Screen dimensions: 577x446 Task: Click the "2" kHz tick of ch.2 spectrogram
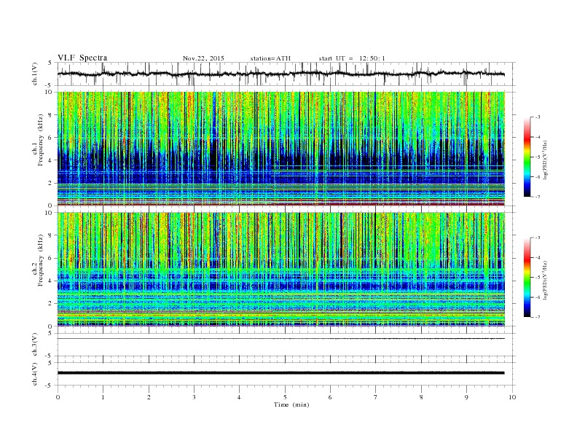[x=51, y=304]
